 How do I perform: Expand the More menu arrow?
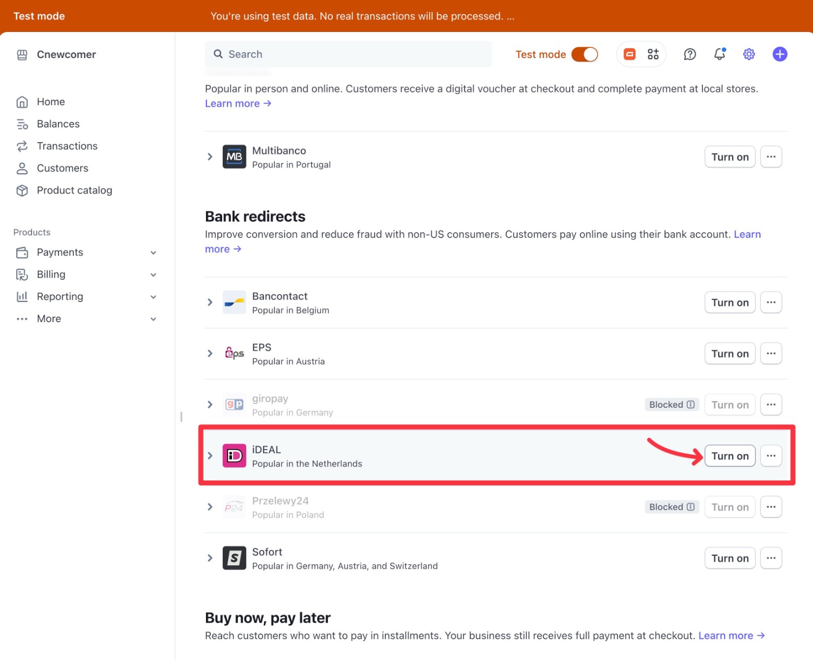153,319
